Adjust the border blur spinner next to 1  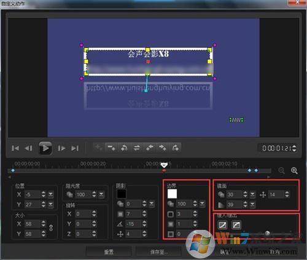[x=195, y=224]
